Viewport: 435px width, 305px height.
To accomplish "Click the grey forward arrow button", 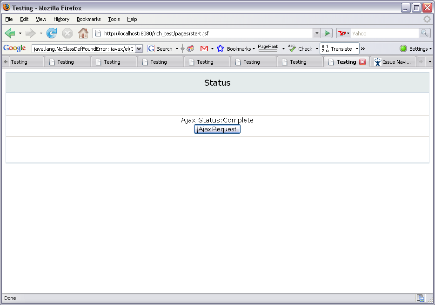I will (30, 34).
